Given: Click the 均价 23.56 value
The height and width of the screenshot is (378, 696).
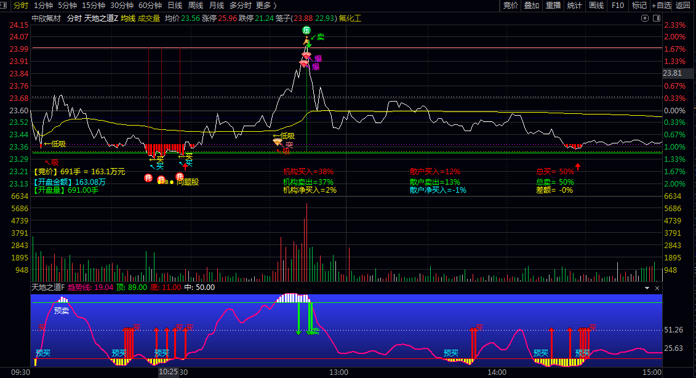Looking at the screenshot, I should 182,18.
